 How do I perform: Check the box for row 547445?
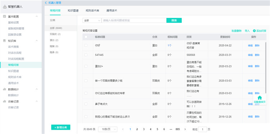click(x=86, y=55)
